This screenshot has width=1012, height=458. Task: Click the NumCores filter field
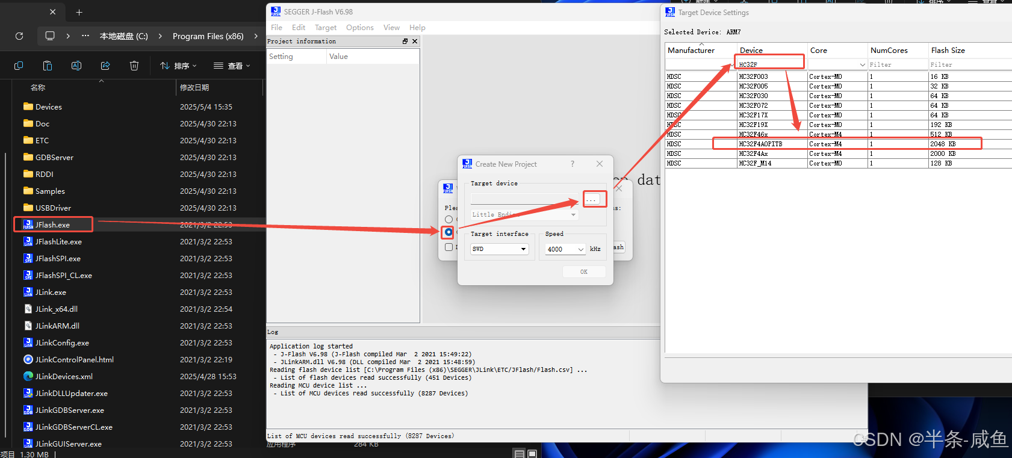pyautogui.click(x=898, y=64)
